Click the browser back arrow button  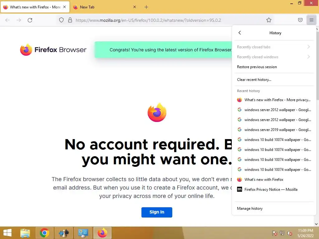pos(7,20)
